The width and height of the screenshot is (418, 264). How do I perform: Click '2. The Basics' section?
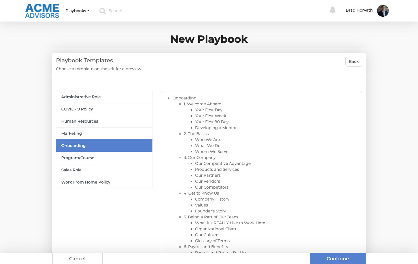[196, 134]
